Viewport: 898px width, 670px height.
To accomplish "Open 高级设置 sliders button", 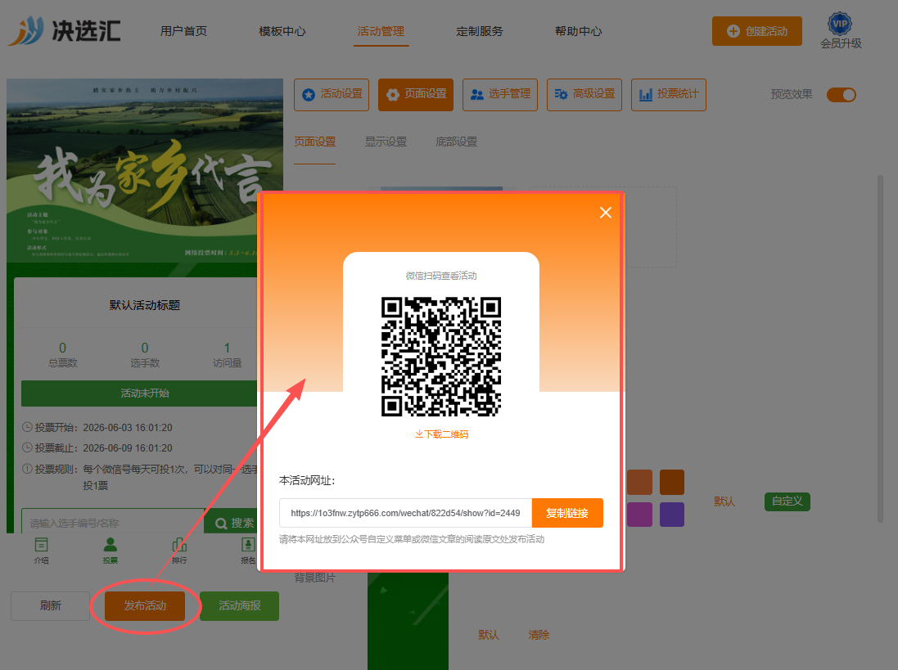I will tap(584, 94).
